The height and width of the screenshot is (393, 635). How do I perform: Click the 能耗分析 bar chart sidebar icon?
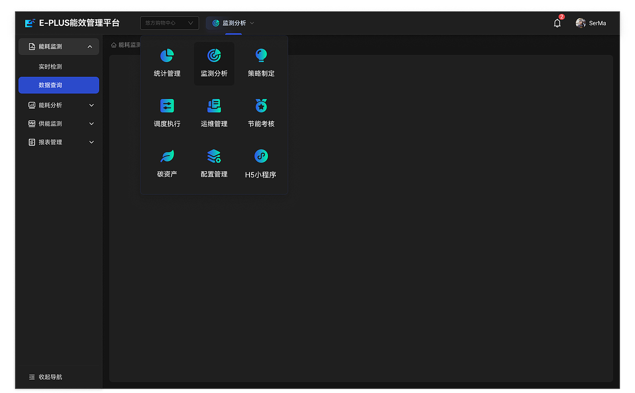[x=32, y=105]
